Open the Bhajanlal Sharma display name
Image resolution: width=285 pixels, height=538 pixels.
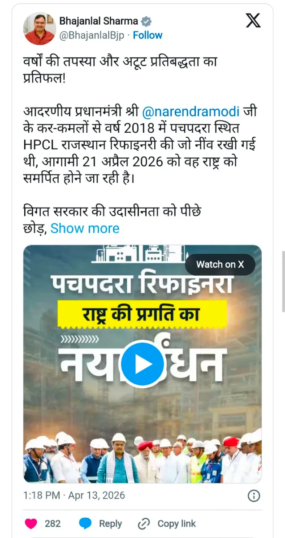[x=99, y=21]
